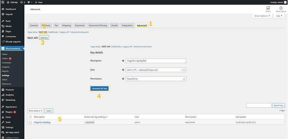Open the Store Setup circle icon
Screen dimensions: 288x139
coord(281,8)
